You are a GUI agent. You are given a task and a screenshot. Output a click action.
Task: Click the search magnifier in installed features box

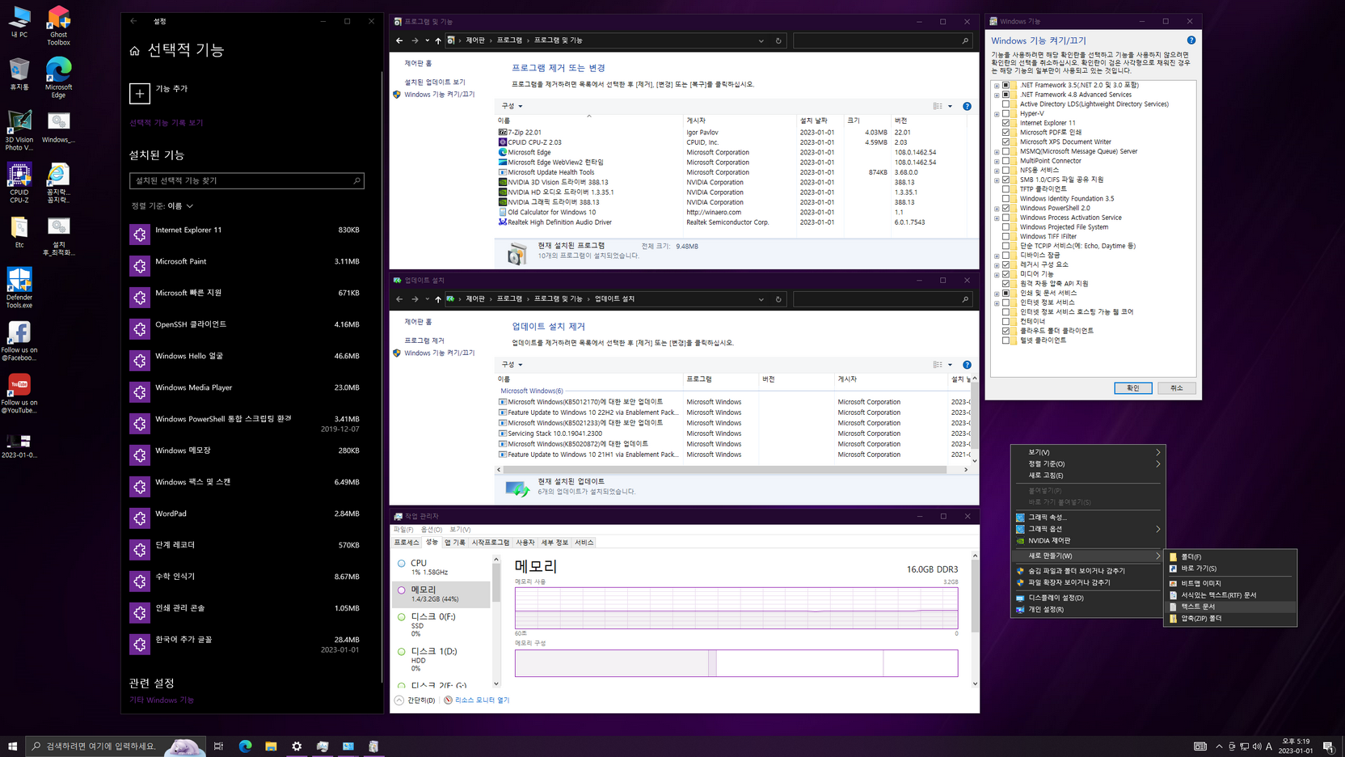tap(356, 180)
